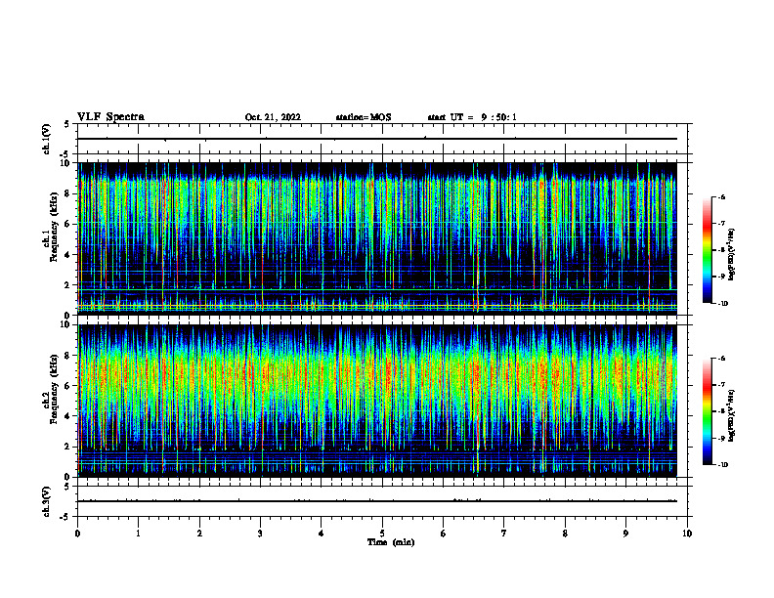Click the "ch.3(V)" bottom axis label
The width and height of the screenshot is (774, 598).
[47, 501]
